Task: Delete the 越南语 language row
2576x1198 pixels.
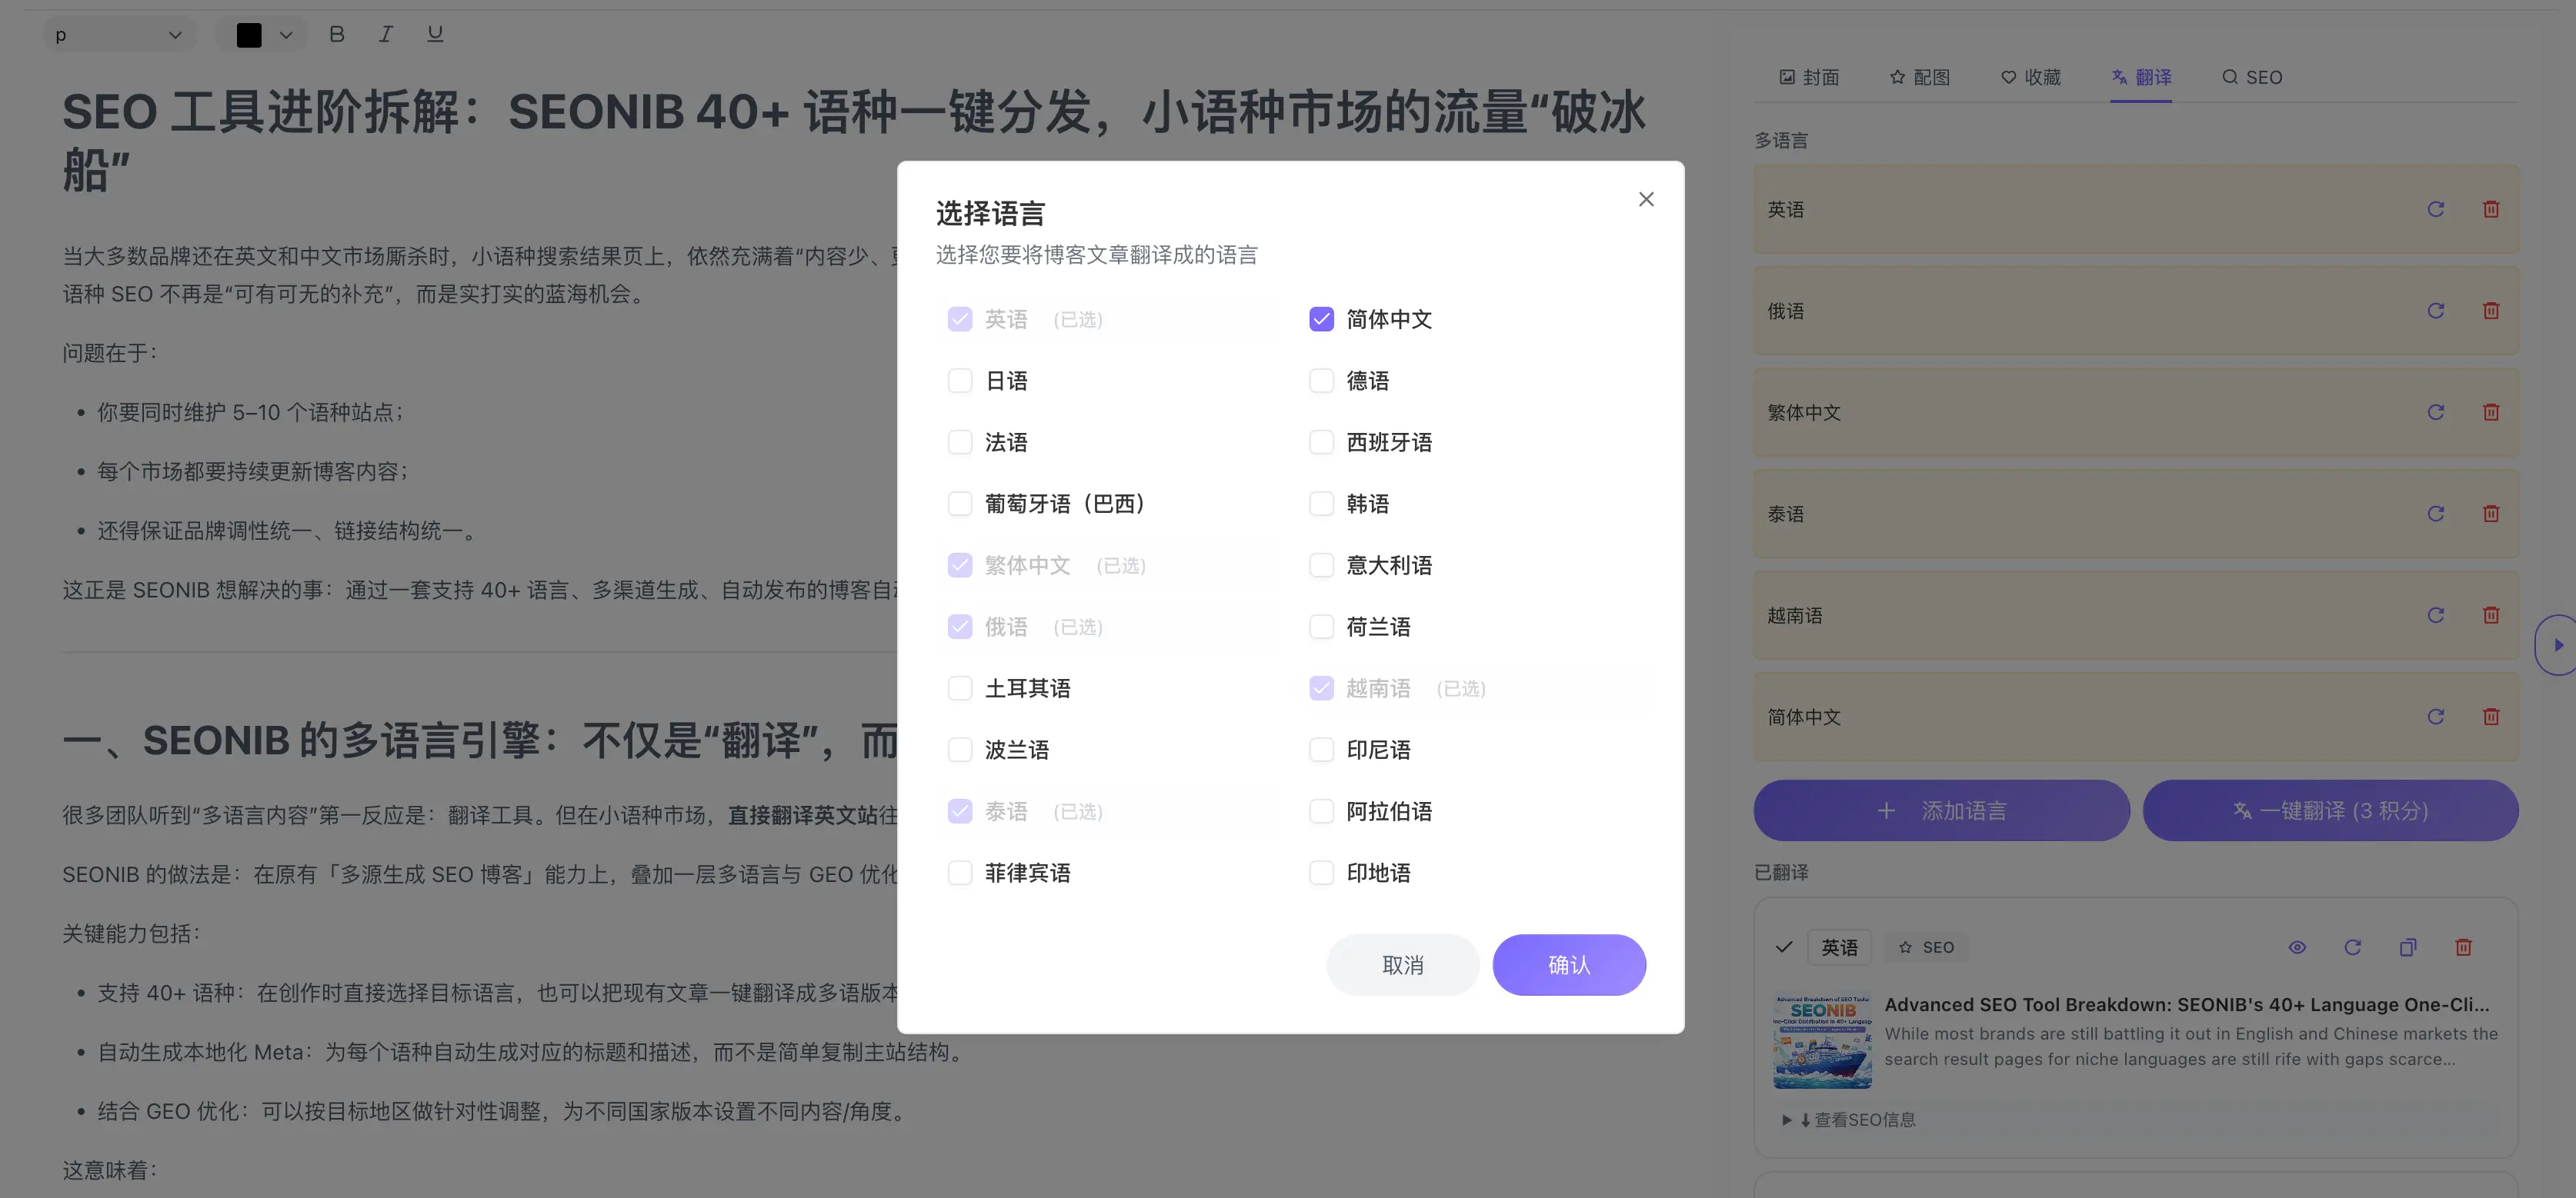Action: coord(2491,615)
